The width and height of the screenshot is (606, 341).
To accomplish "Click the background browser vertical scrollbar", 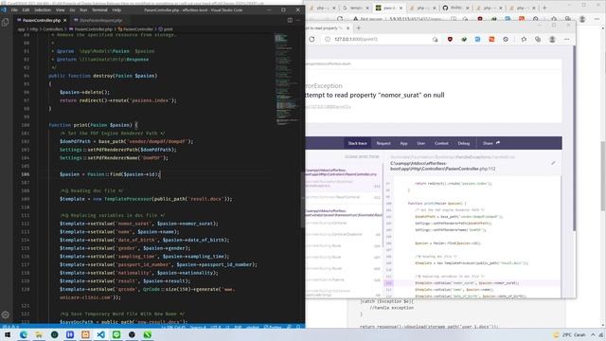I will point(603,176).
